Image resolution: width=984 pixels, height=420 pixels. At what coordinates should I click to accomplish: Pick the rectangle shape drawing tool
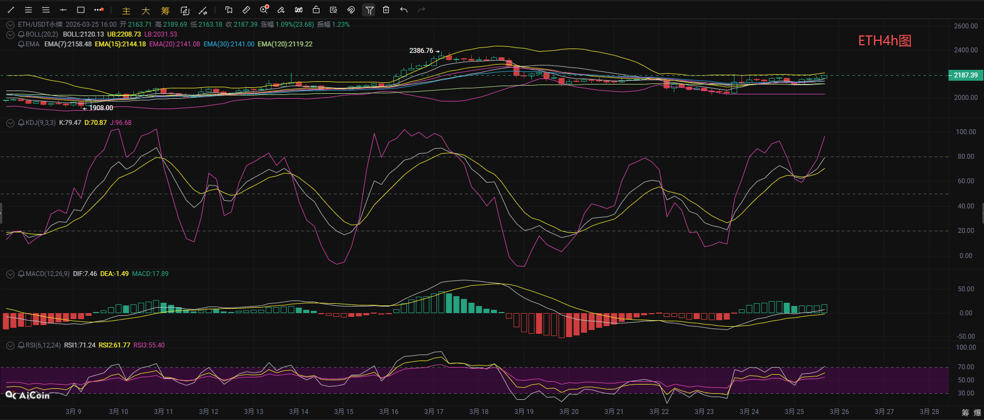[81, 10]
